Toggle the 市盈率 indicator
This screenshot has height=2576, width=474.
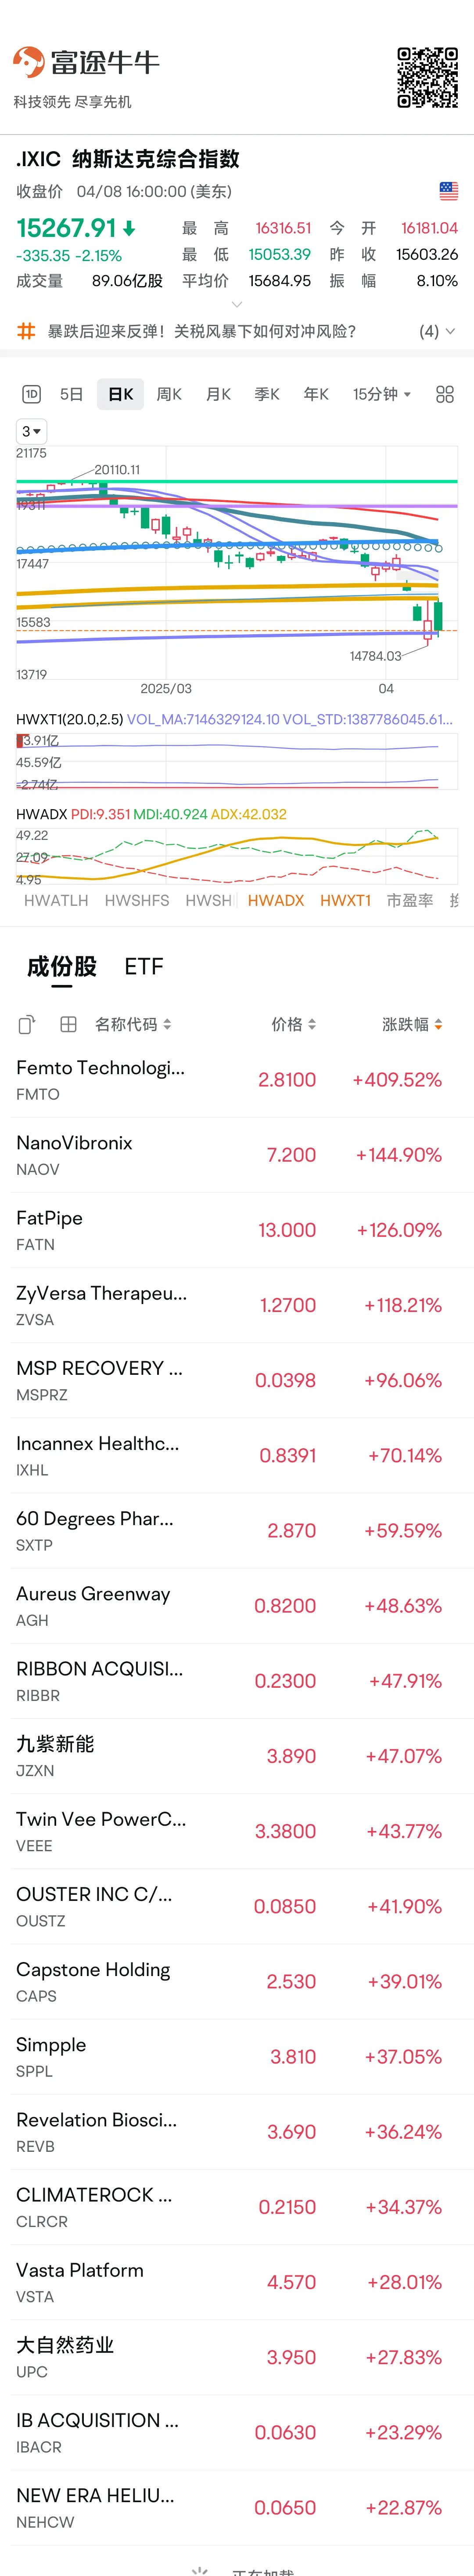point(410,900)
